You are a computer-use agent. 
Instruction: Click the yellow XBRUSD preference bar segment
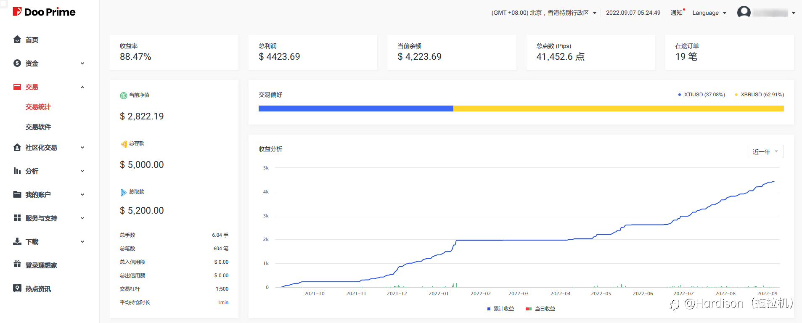point(618,109)
